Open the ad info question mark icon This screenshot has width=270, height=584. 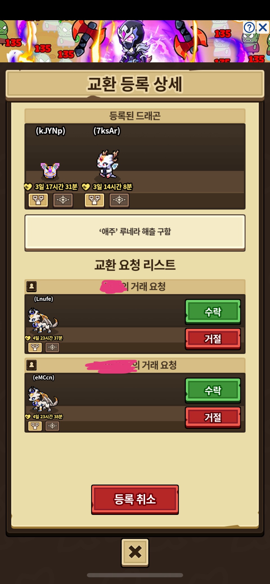(x=249, y=28)
